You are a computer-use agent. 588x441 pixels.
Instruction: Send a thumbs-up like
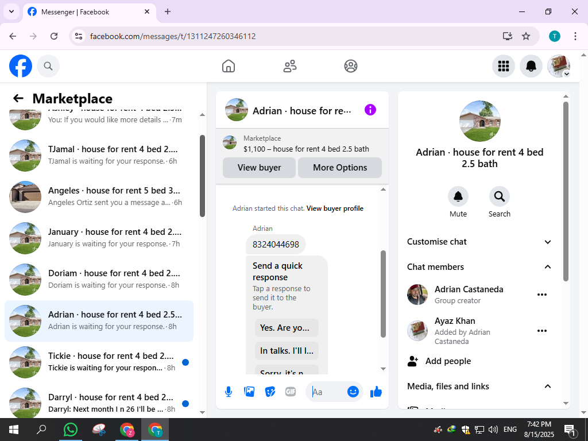point(376,392)
